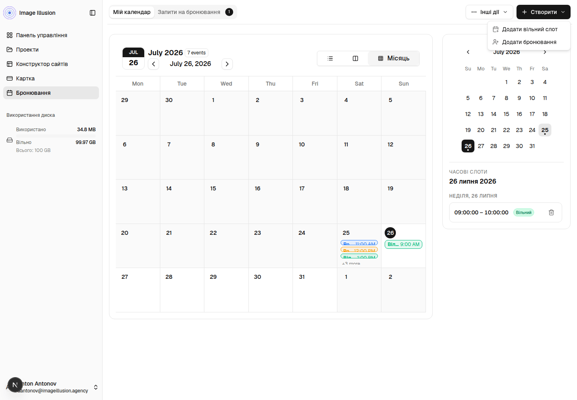
Task: Select day 8 in main calendar grid
Action: click(x=213, y=144)
